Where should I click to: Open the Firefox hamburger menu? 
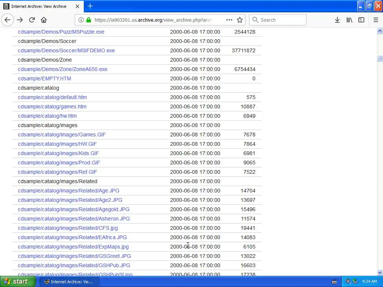click(376, 20)
